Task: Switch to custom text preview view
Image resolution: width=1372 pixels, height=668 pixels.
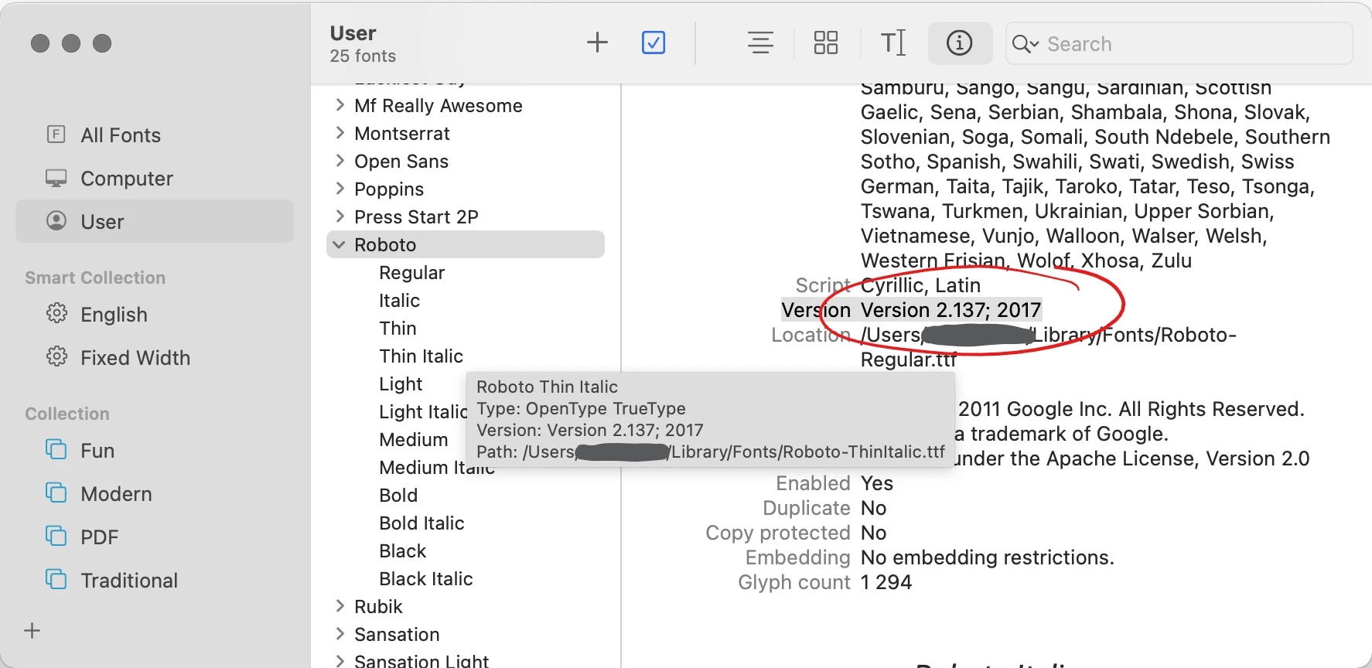Action: pyautogui.click(x=893, y=43)
